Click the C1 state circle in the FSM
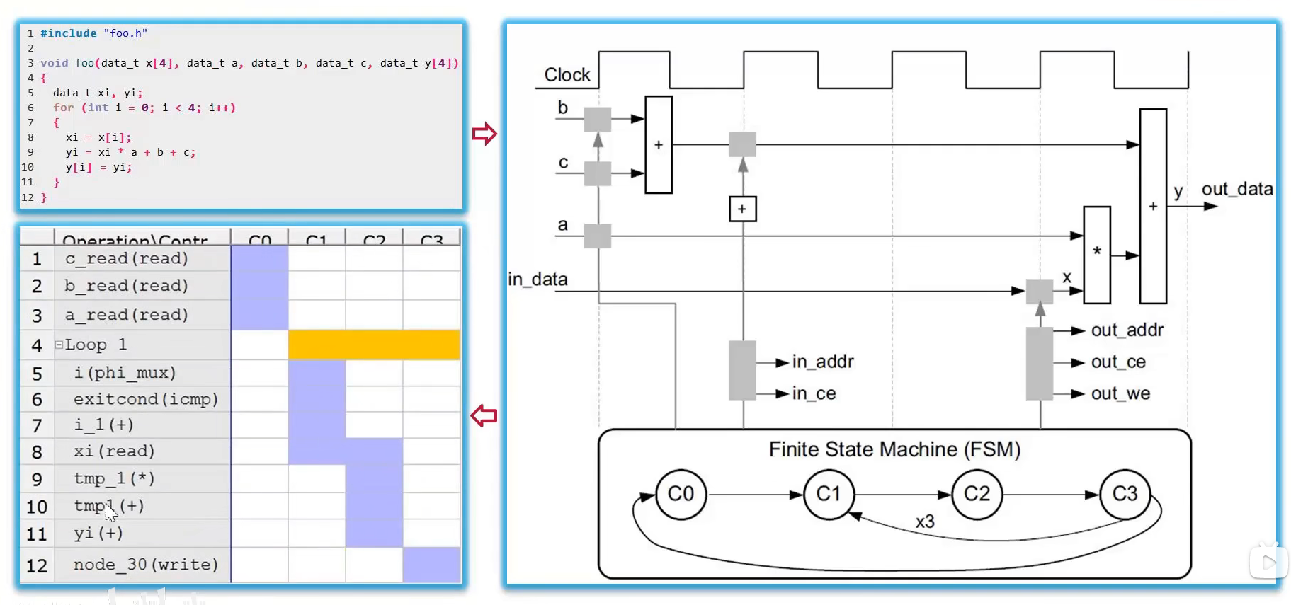 (x=829, y=494)
